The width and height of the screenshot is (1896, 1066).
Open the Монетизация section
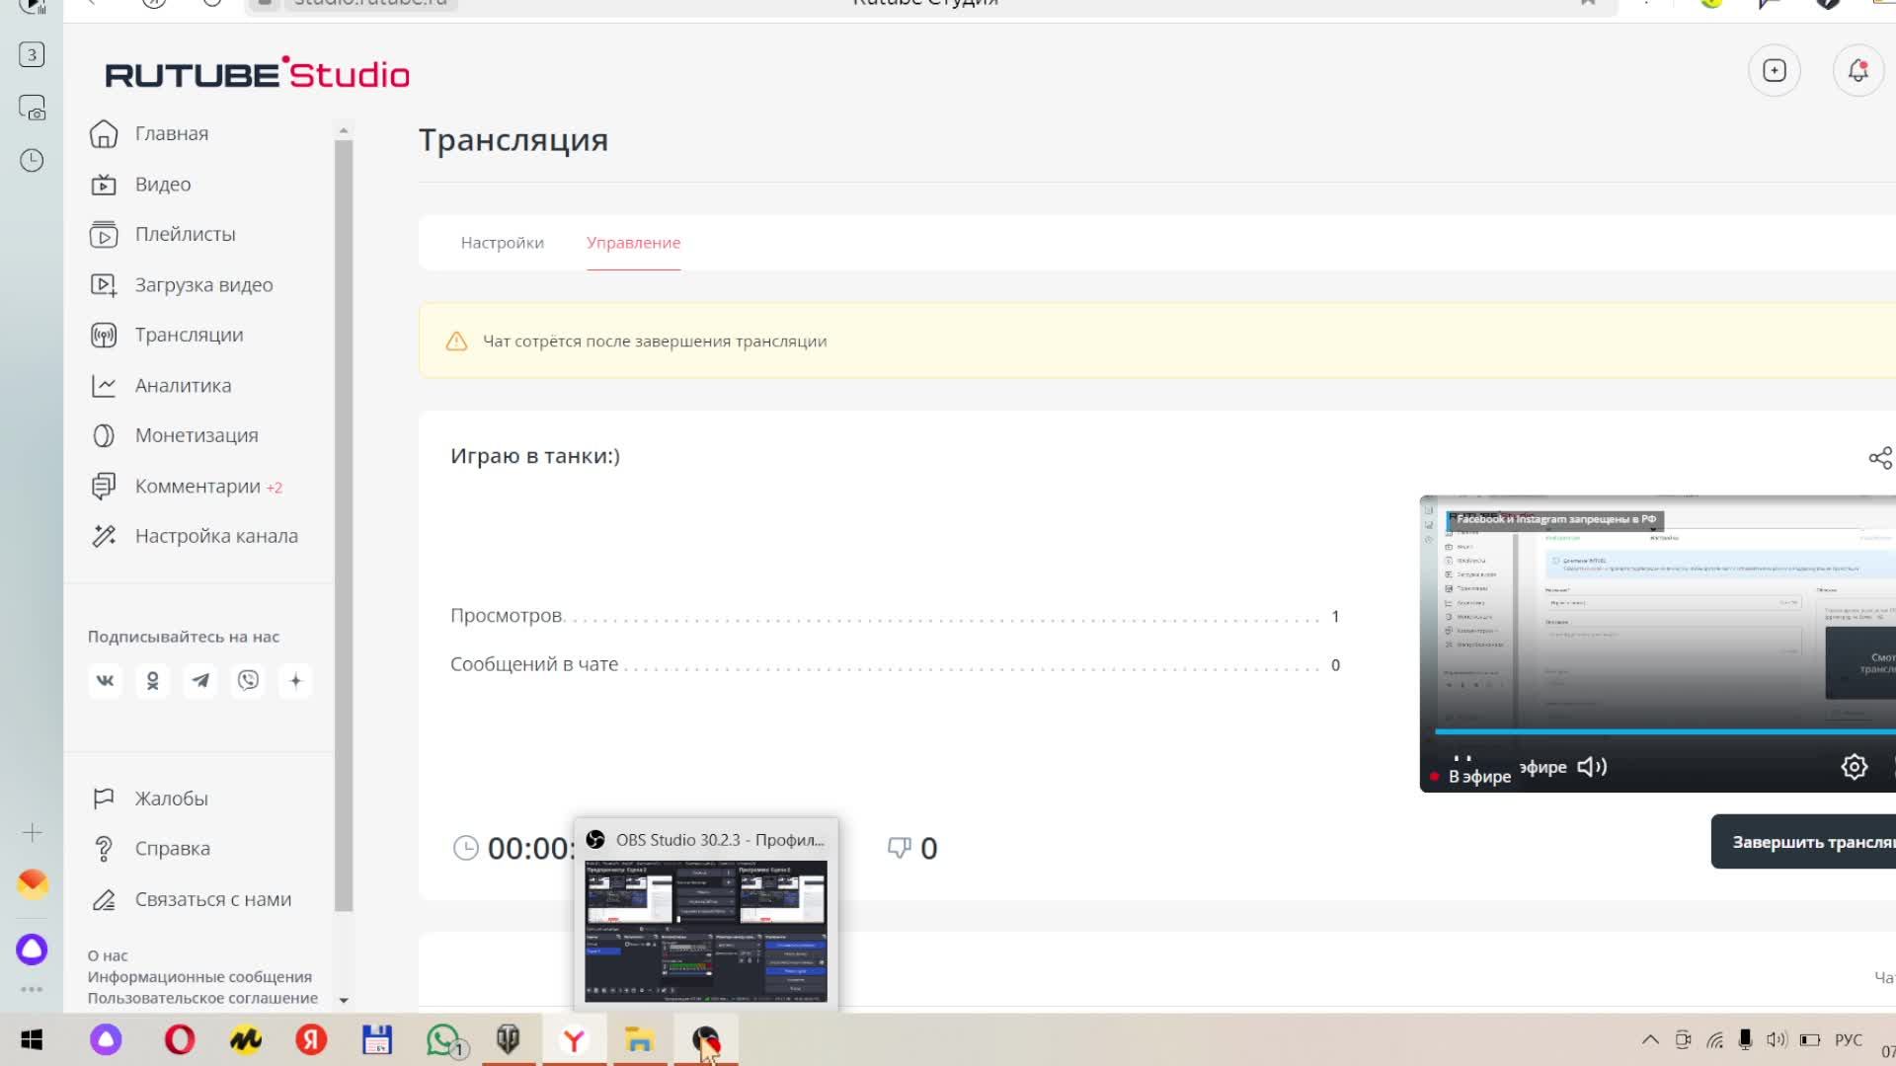point(195,434)
